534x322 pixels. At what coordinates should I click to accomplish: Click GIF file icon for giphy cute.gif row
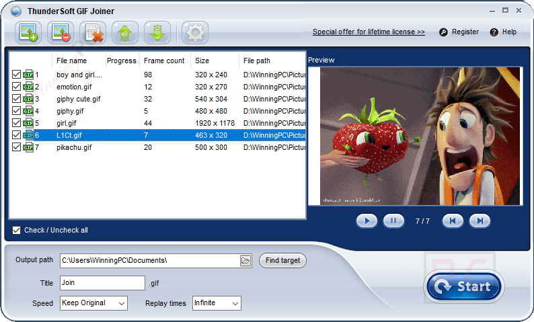pos(28,99)
